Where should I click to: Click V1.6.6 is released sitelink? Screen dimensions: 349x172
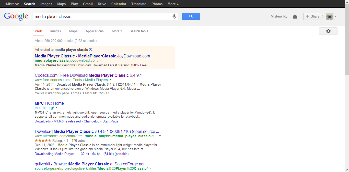(67, 121)
